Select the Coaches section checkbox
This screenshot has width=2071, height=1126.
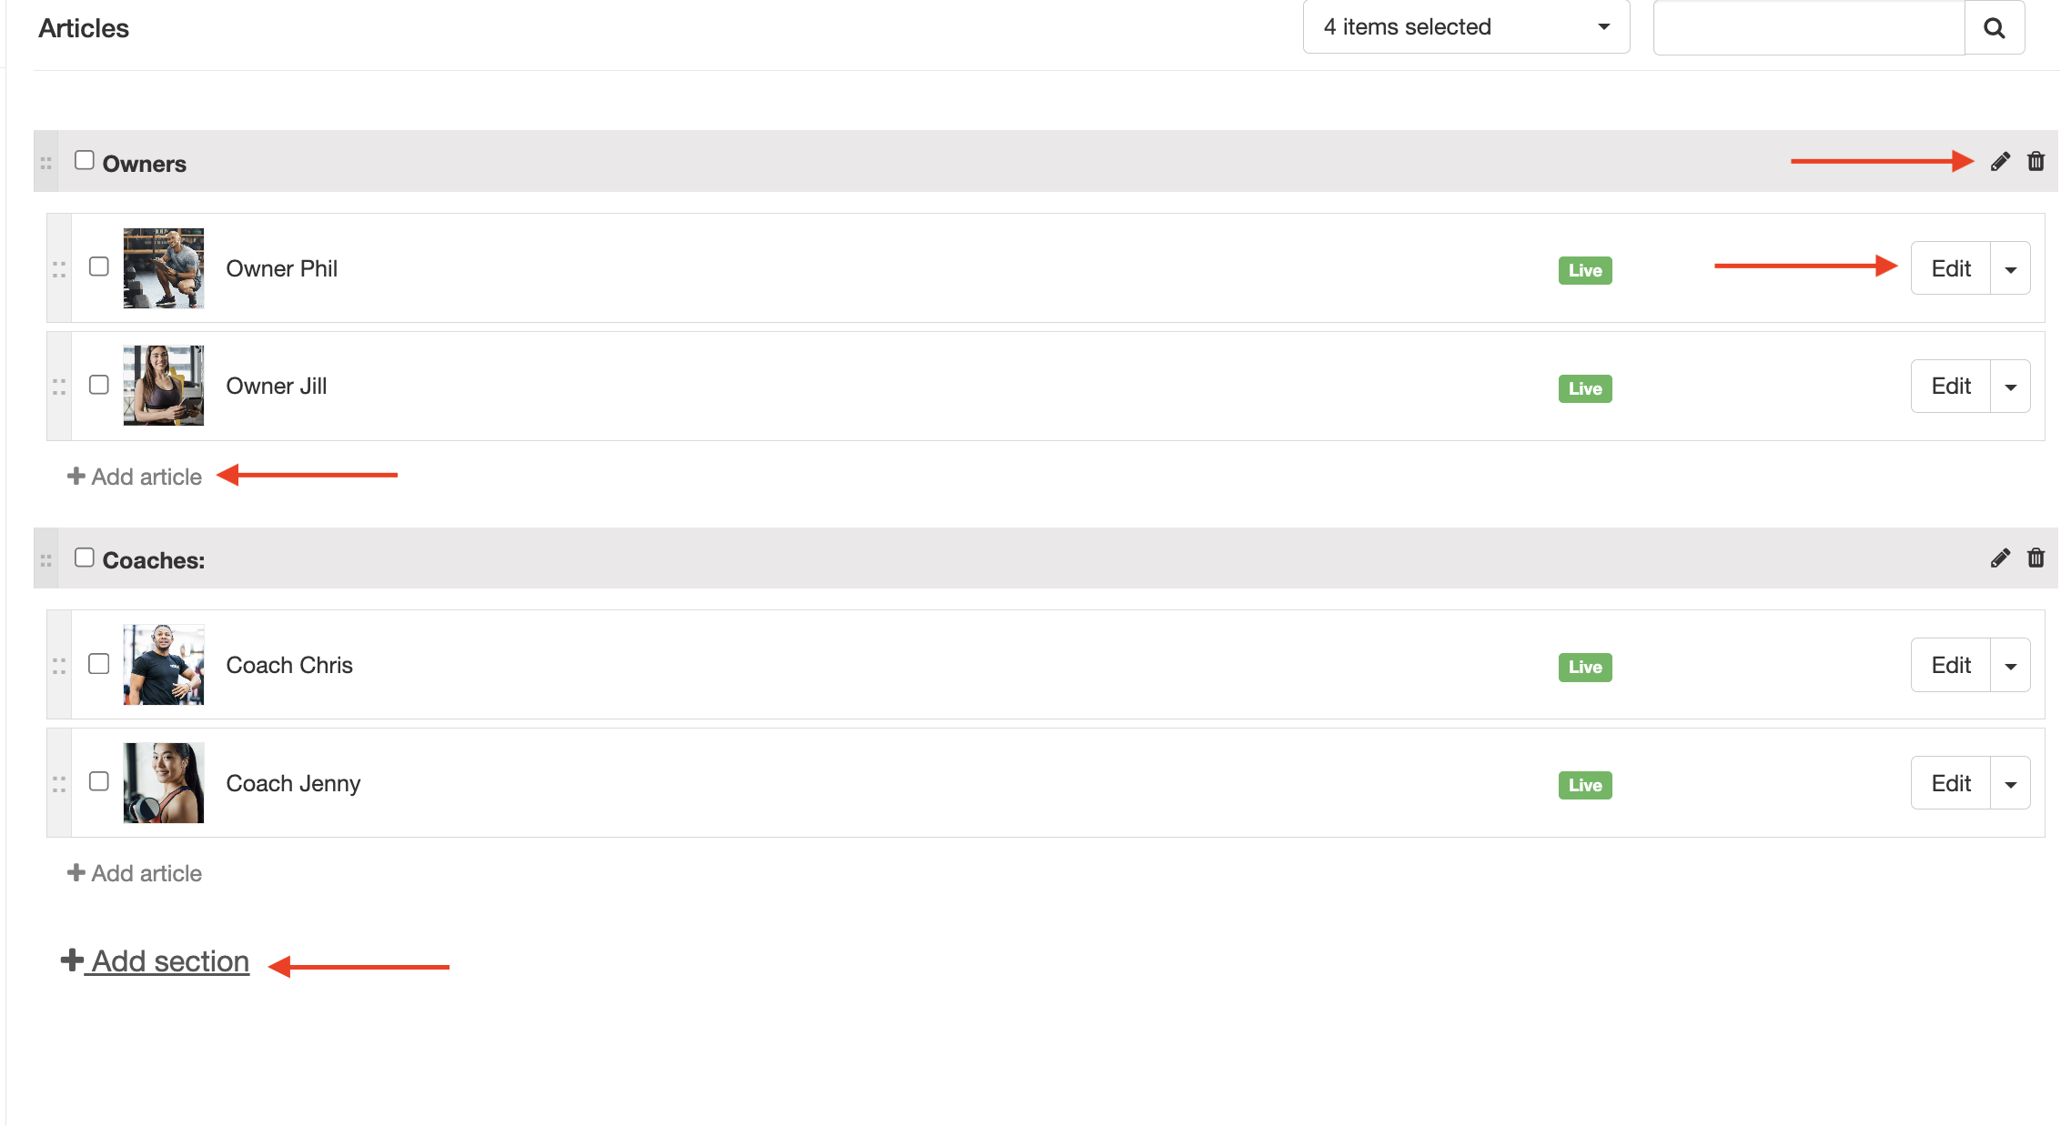pos(85,557)
